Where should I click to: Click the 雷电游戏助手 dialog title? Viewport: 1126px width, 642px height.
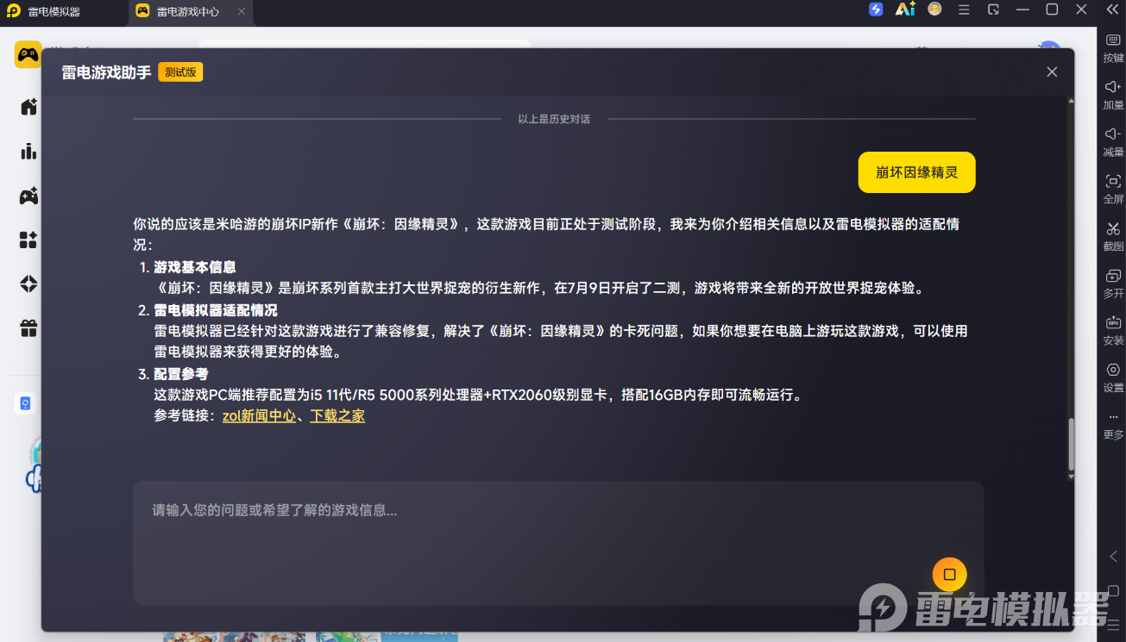pos(106,73)
